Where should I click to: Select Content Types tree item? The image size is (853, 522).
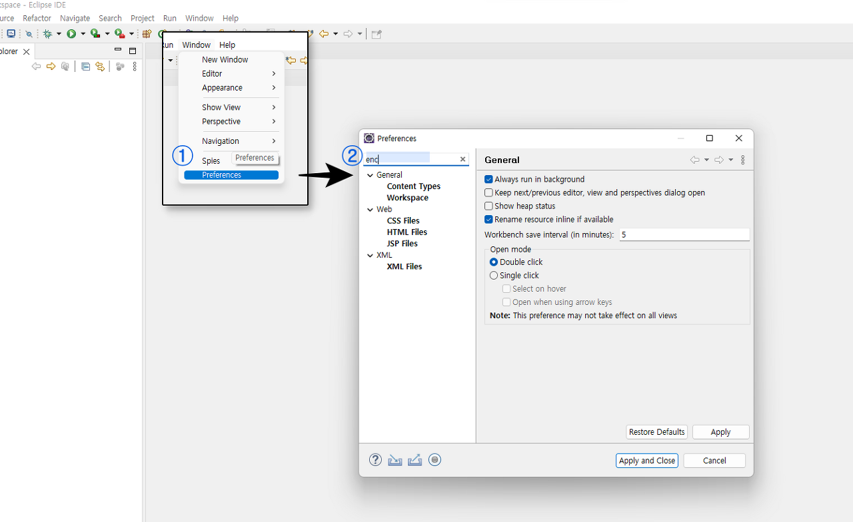(413, 186)
